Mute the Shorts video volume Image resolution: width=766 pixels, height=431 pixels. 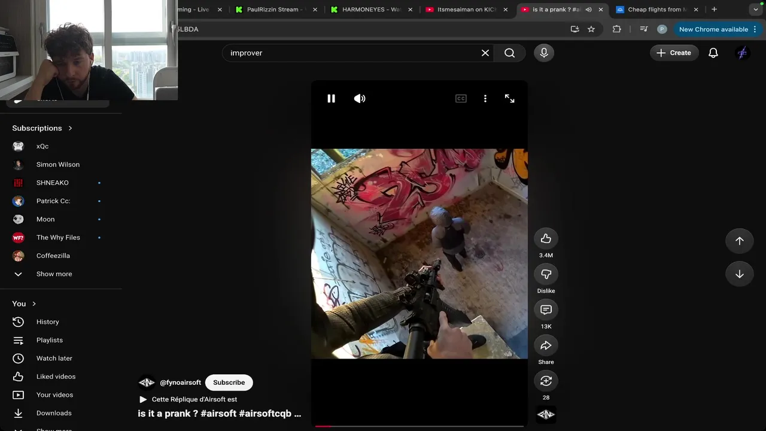coord(360,99)
